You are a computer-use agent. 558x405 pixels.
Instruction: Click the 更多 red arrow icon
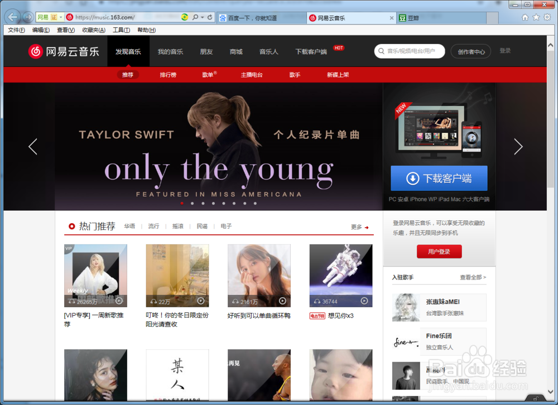pos(367,228)
